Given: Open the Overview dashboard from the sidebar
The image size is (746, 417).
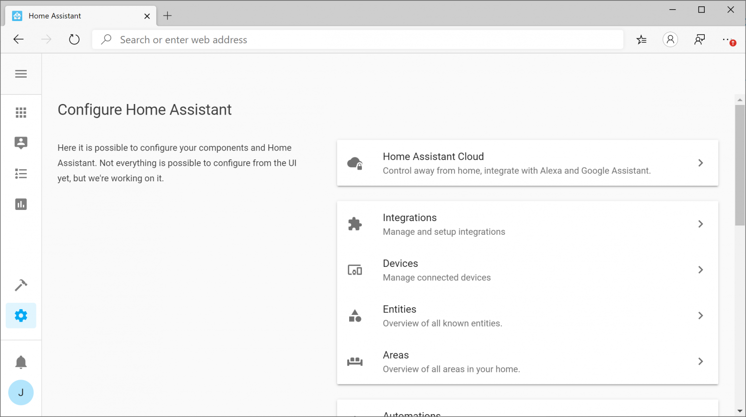Looking at the screenshot, I should pos(20,112).
